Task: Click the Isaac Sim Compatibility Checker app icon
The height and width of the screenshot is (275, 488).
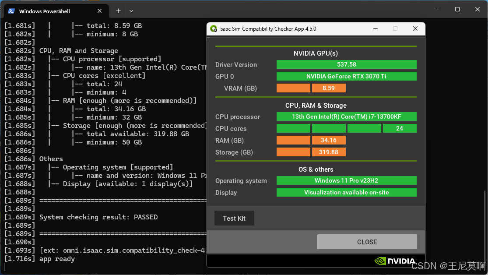Action: click(214, 28)
